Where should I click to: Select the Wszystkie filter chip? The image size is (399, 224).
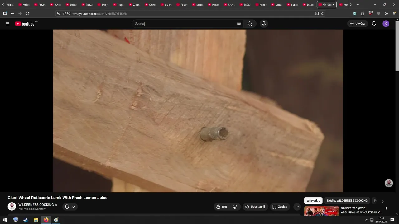[313, 201]
